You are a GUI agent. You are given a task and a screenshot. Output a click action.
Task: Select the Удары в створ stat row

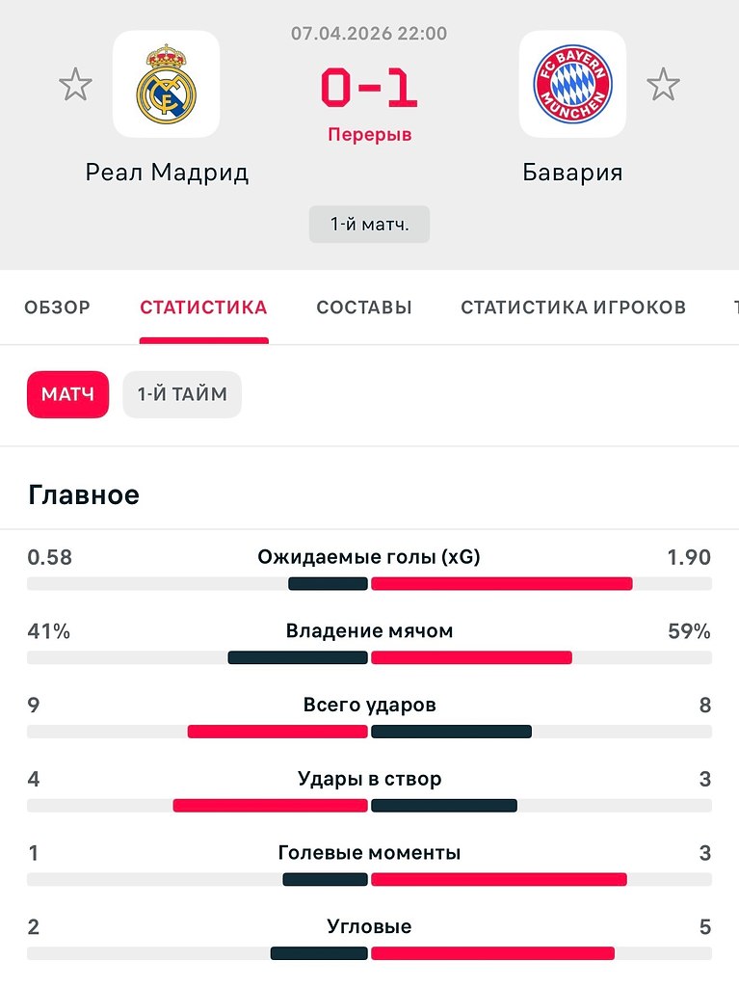tap(370, 790)
